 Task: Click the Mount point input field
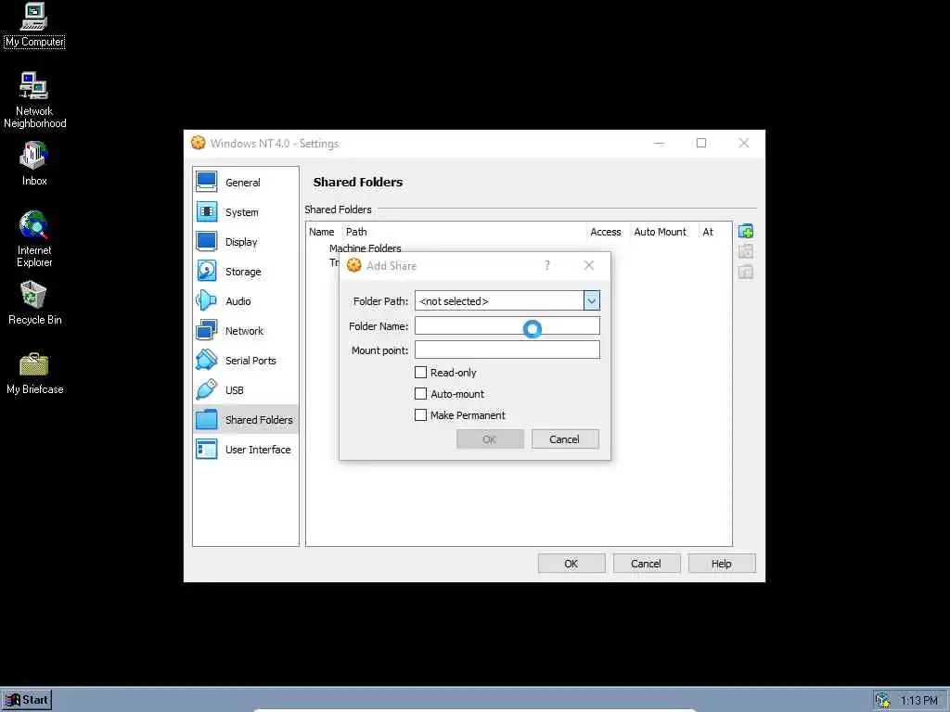[x=507, y=350]
